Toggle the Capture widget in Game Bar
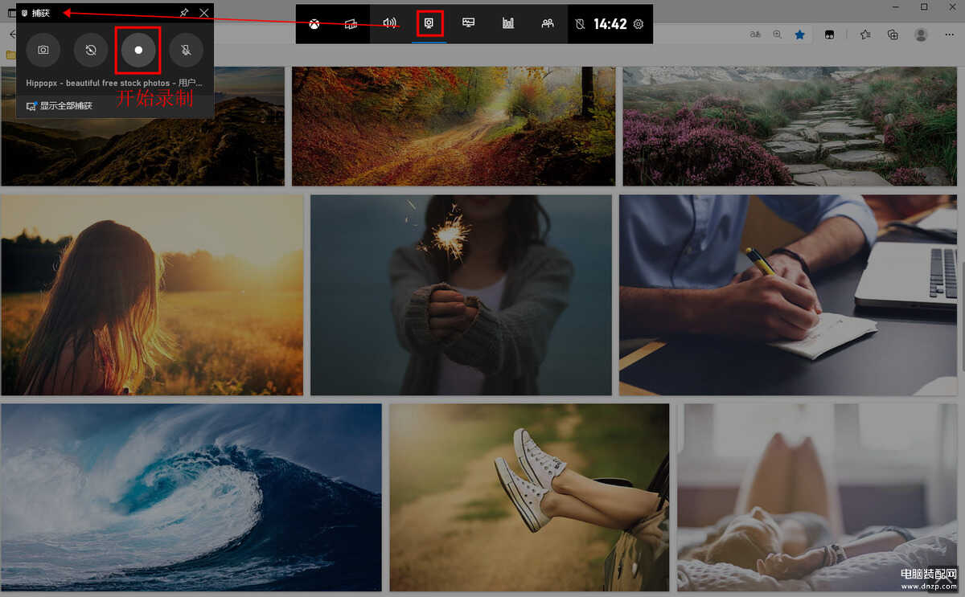 [x=429, y=24]
